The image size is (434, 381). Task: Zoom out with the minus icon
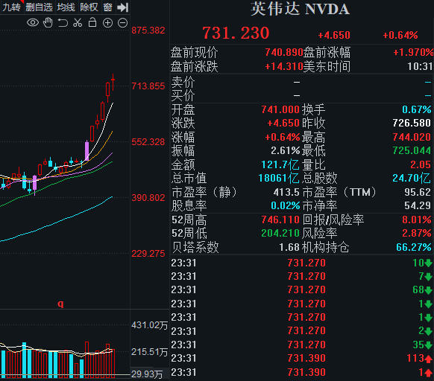(122, 22)
